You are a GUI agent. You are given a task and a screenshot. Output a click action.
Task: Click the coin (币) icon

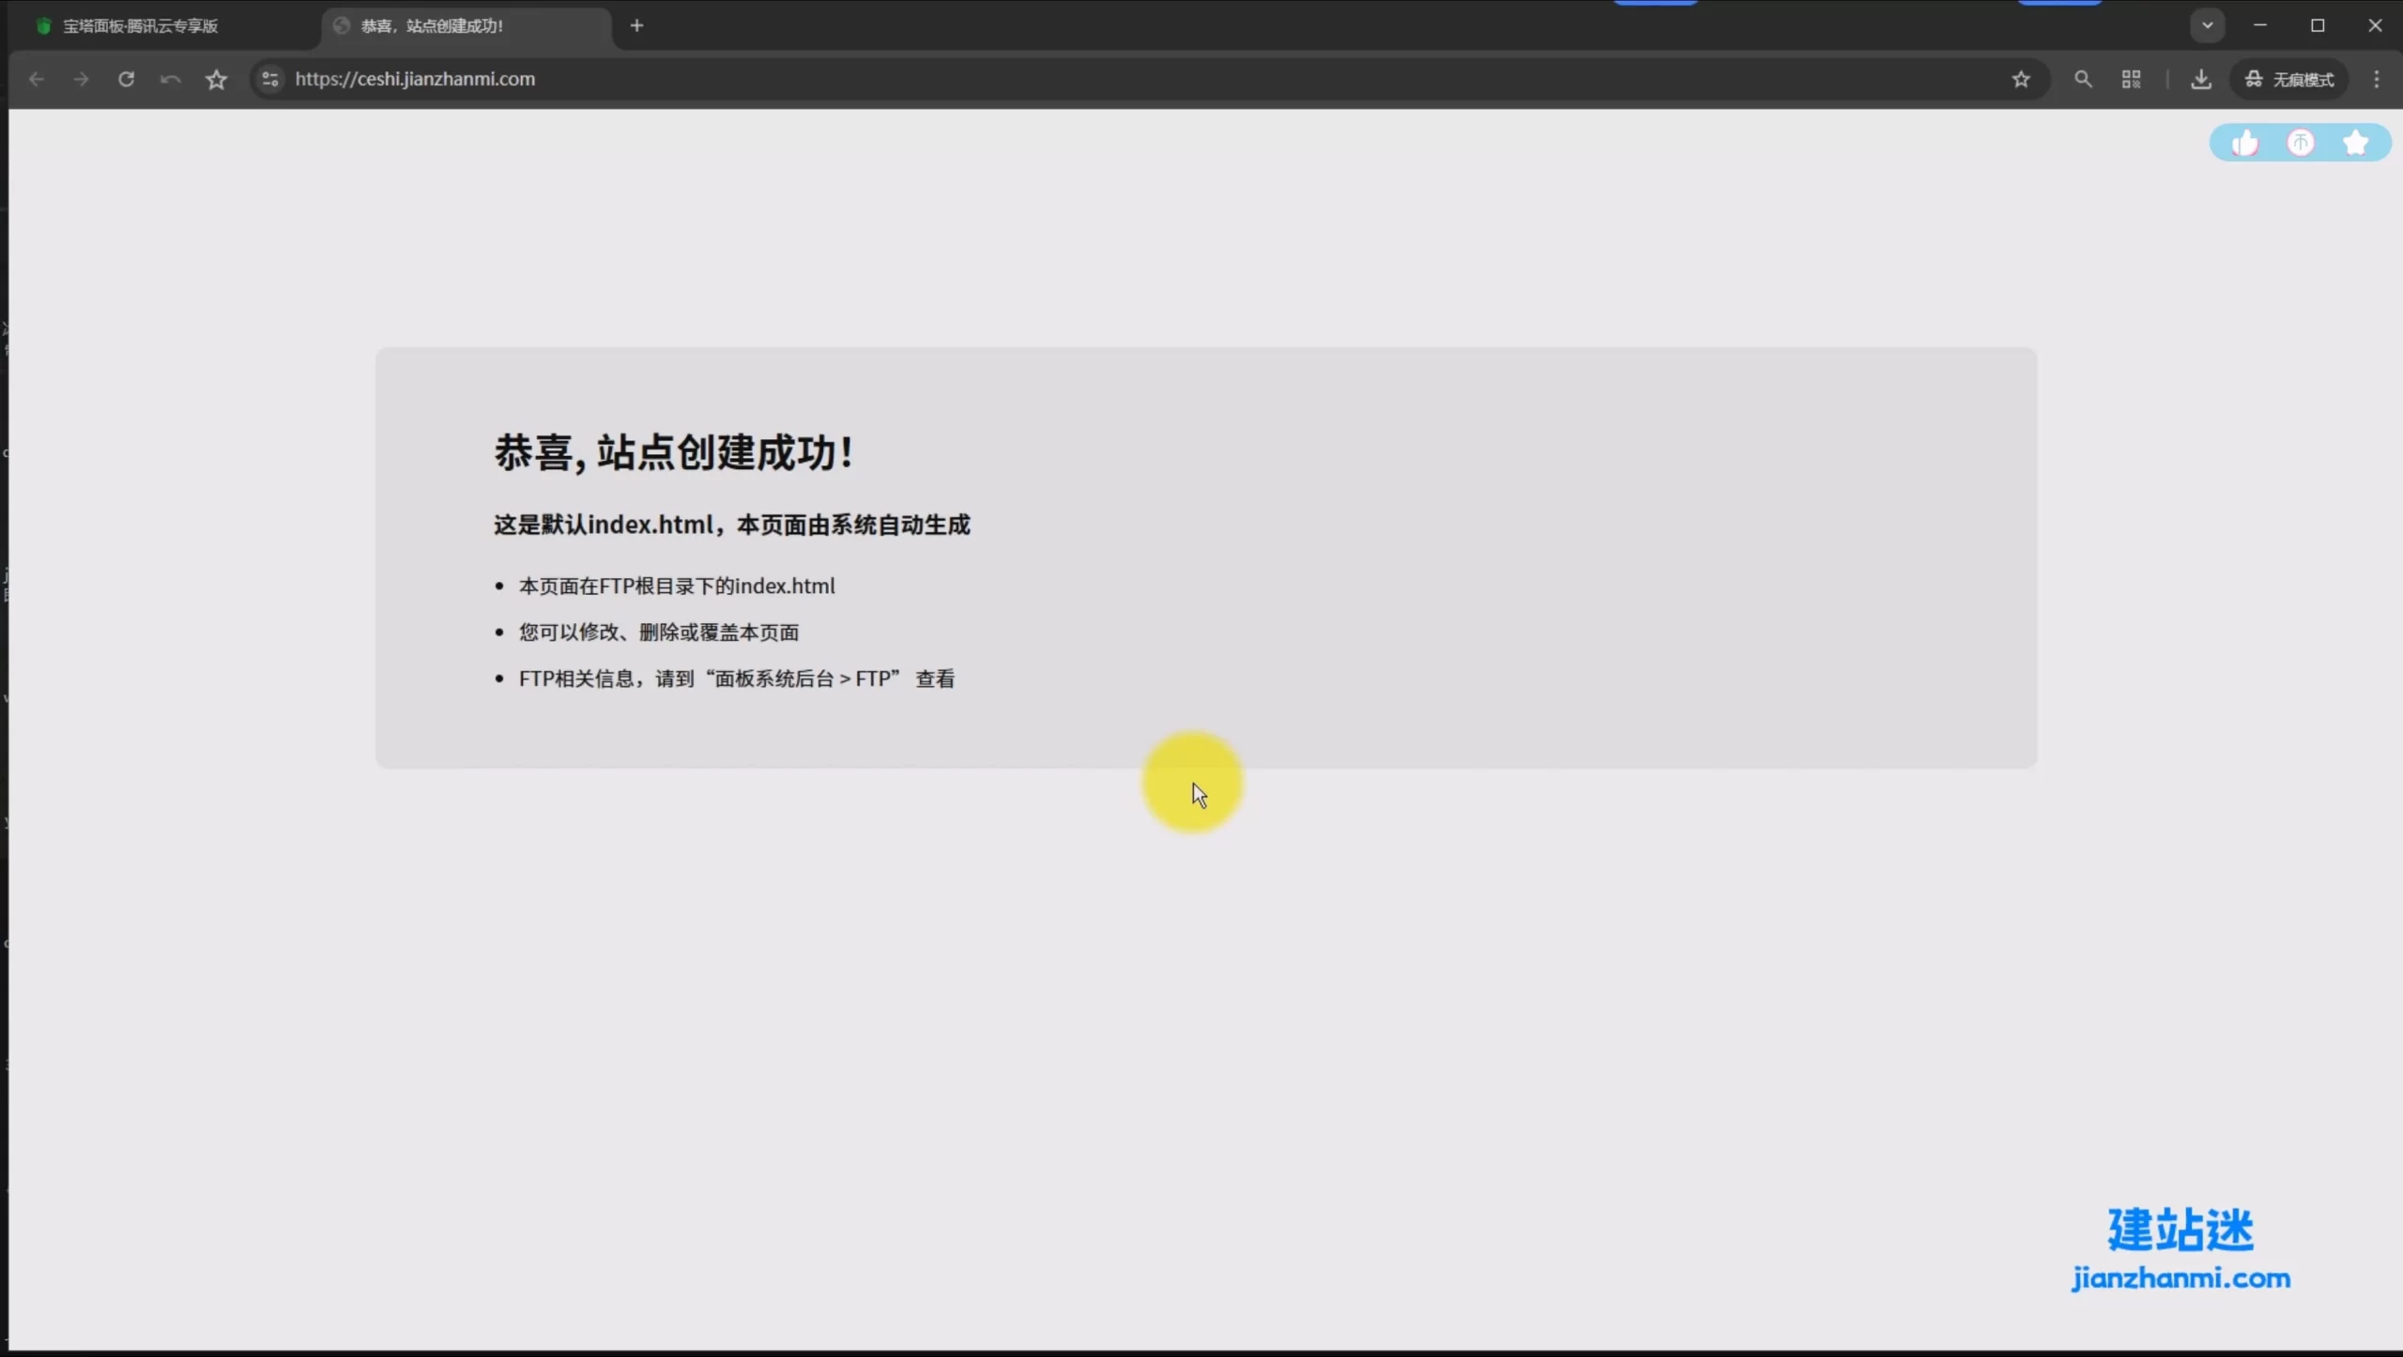[x=2300, y=144]
